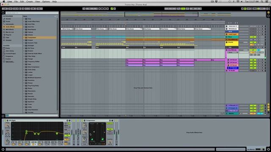
Task: Select the Plug-ins category icon
Action: [x=4, y=35]
